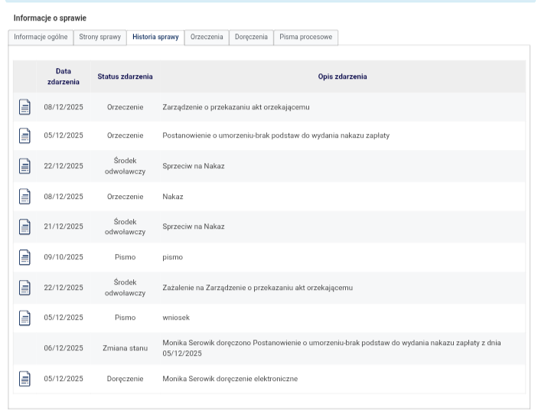551x417 pixels.
Task: Open document icon for 22/12/2025 Sprzeciw na Nakaz
Action: click(x=24, y=166)
